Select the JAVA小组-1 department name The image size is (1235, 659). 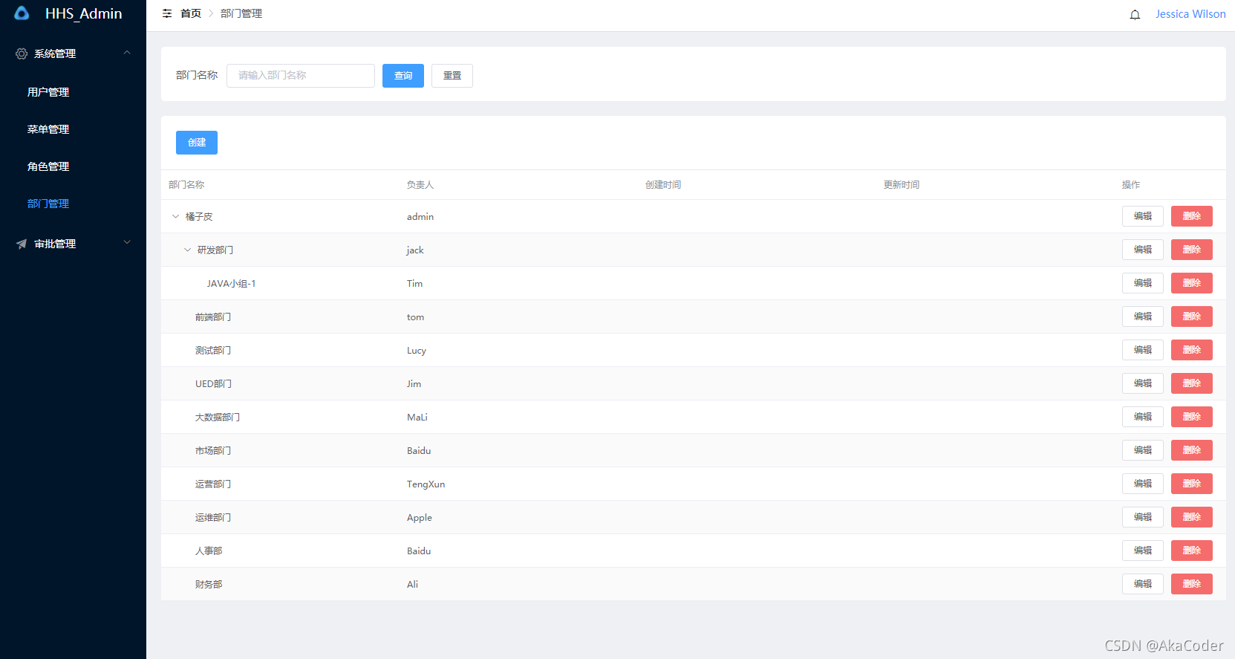pyautogui.click(x=231, y=284)
